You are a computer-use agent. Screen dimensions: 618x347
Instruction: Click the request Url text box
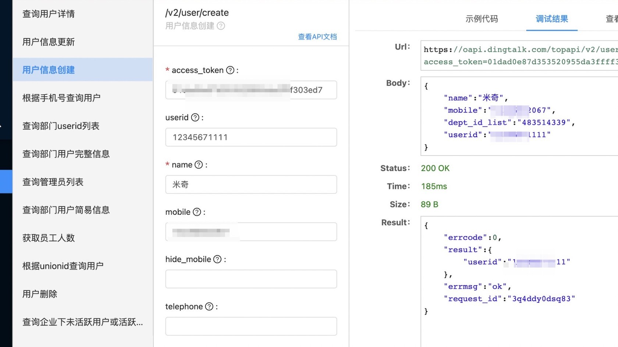[x=519, y=56]
